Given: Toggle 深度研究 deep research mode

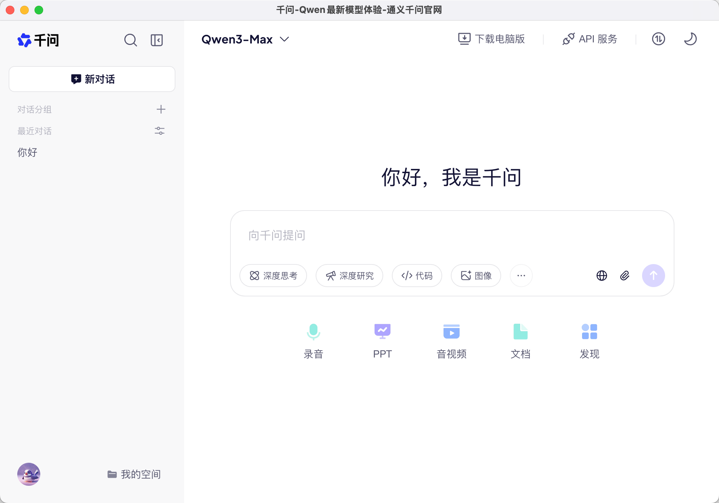Looking at the screenshot, I should tap(349, 276).
